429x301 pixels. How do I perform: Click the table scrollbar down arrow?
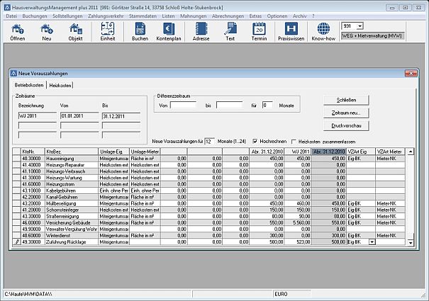(411, 242)
